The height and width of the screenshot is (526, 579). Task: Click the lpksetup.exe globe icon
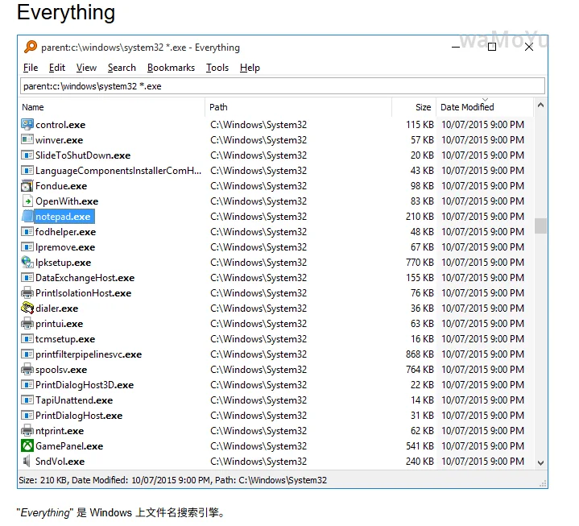(x=27, y=263)
